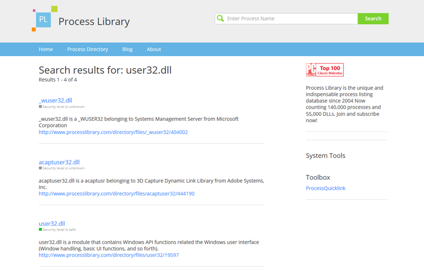Click the gray security indicator under _wuser32.dll

pyautogui.click(x=40, y=107)
